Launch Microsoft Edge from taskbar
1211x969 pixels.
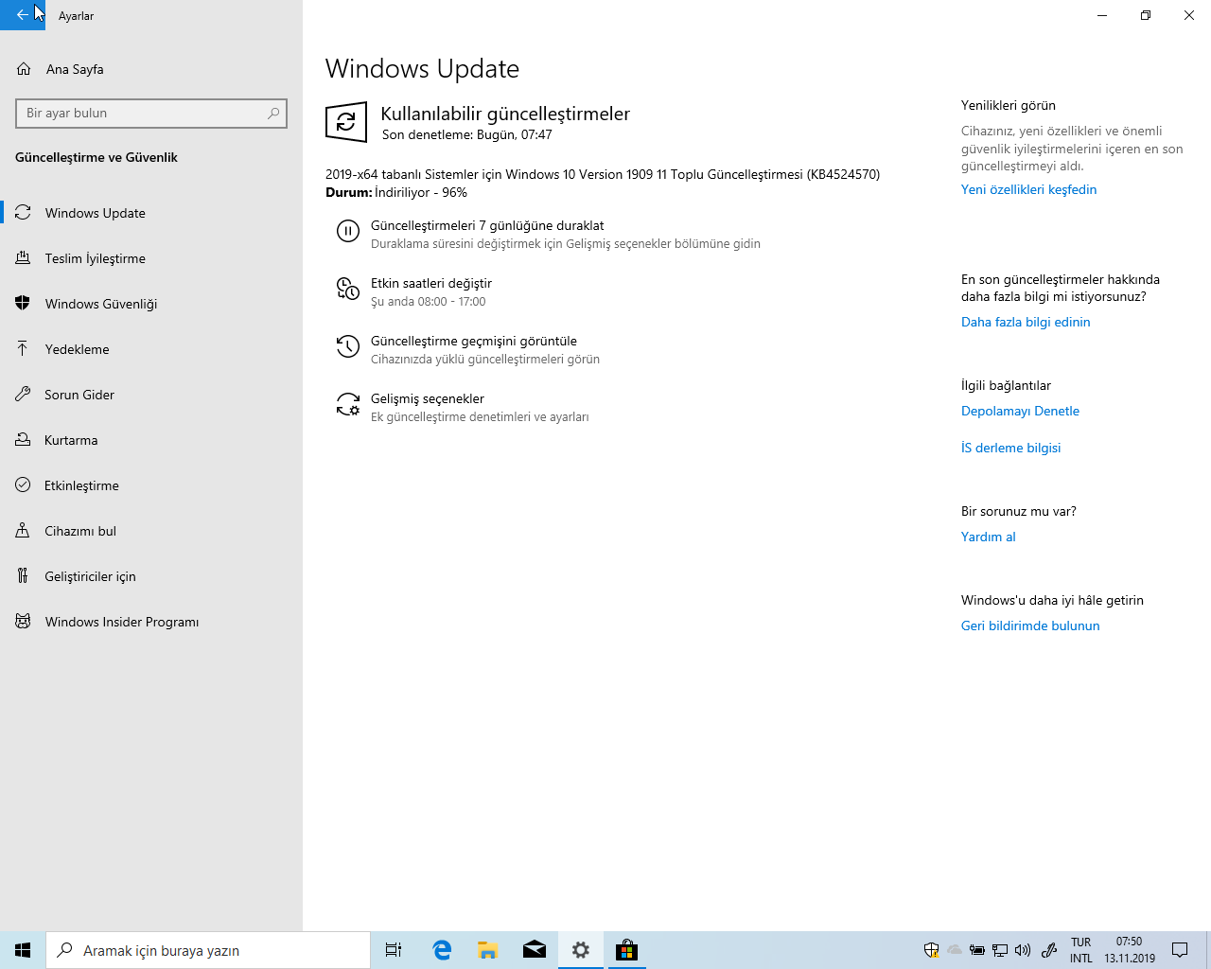click(x=442, y=950)
